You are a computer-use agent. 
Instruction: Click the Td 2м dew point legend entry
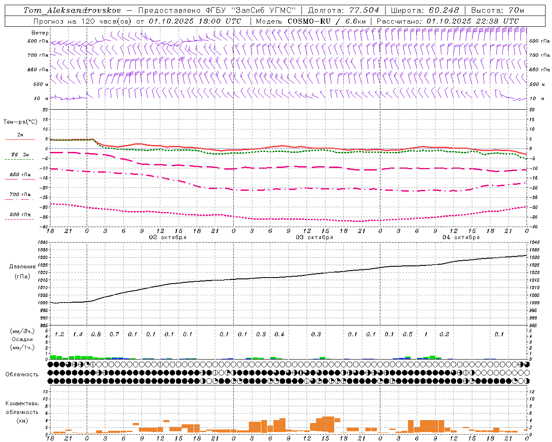[x=20, y=155]
